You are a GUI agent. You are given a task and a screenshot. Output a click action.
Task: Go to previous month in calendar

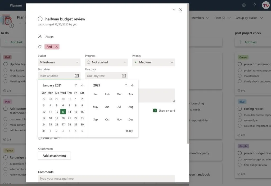(x=76, y=85)
